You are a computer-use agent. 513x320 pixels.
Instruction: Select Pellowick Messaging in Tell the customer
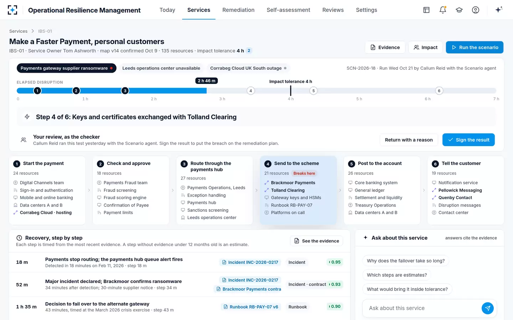coord(460,190)
